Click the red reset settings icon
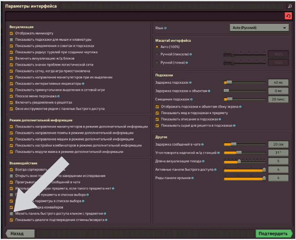Viewport: 296px width, 240px height. 288,16
